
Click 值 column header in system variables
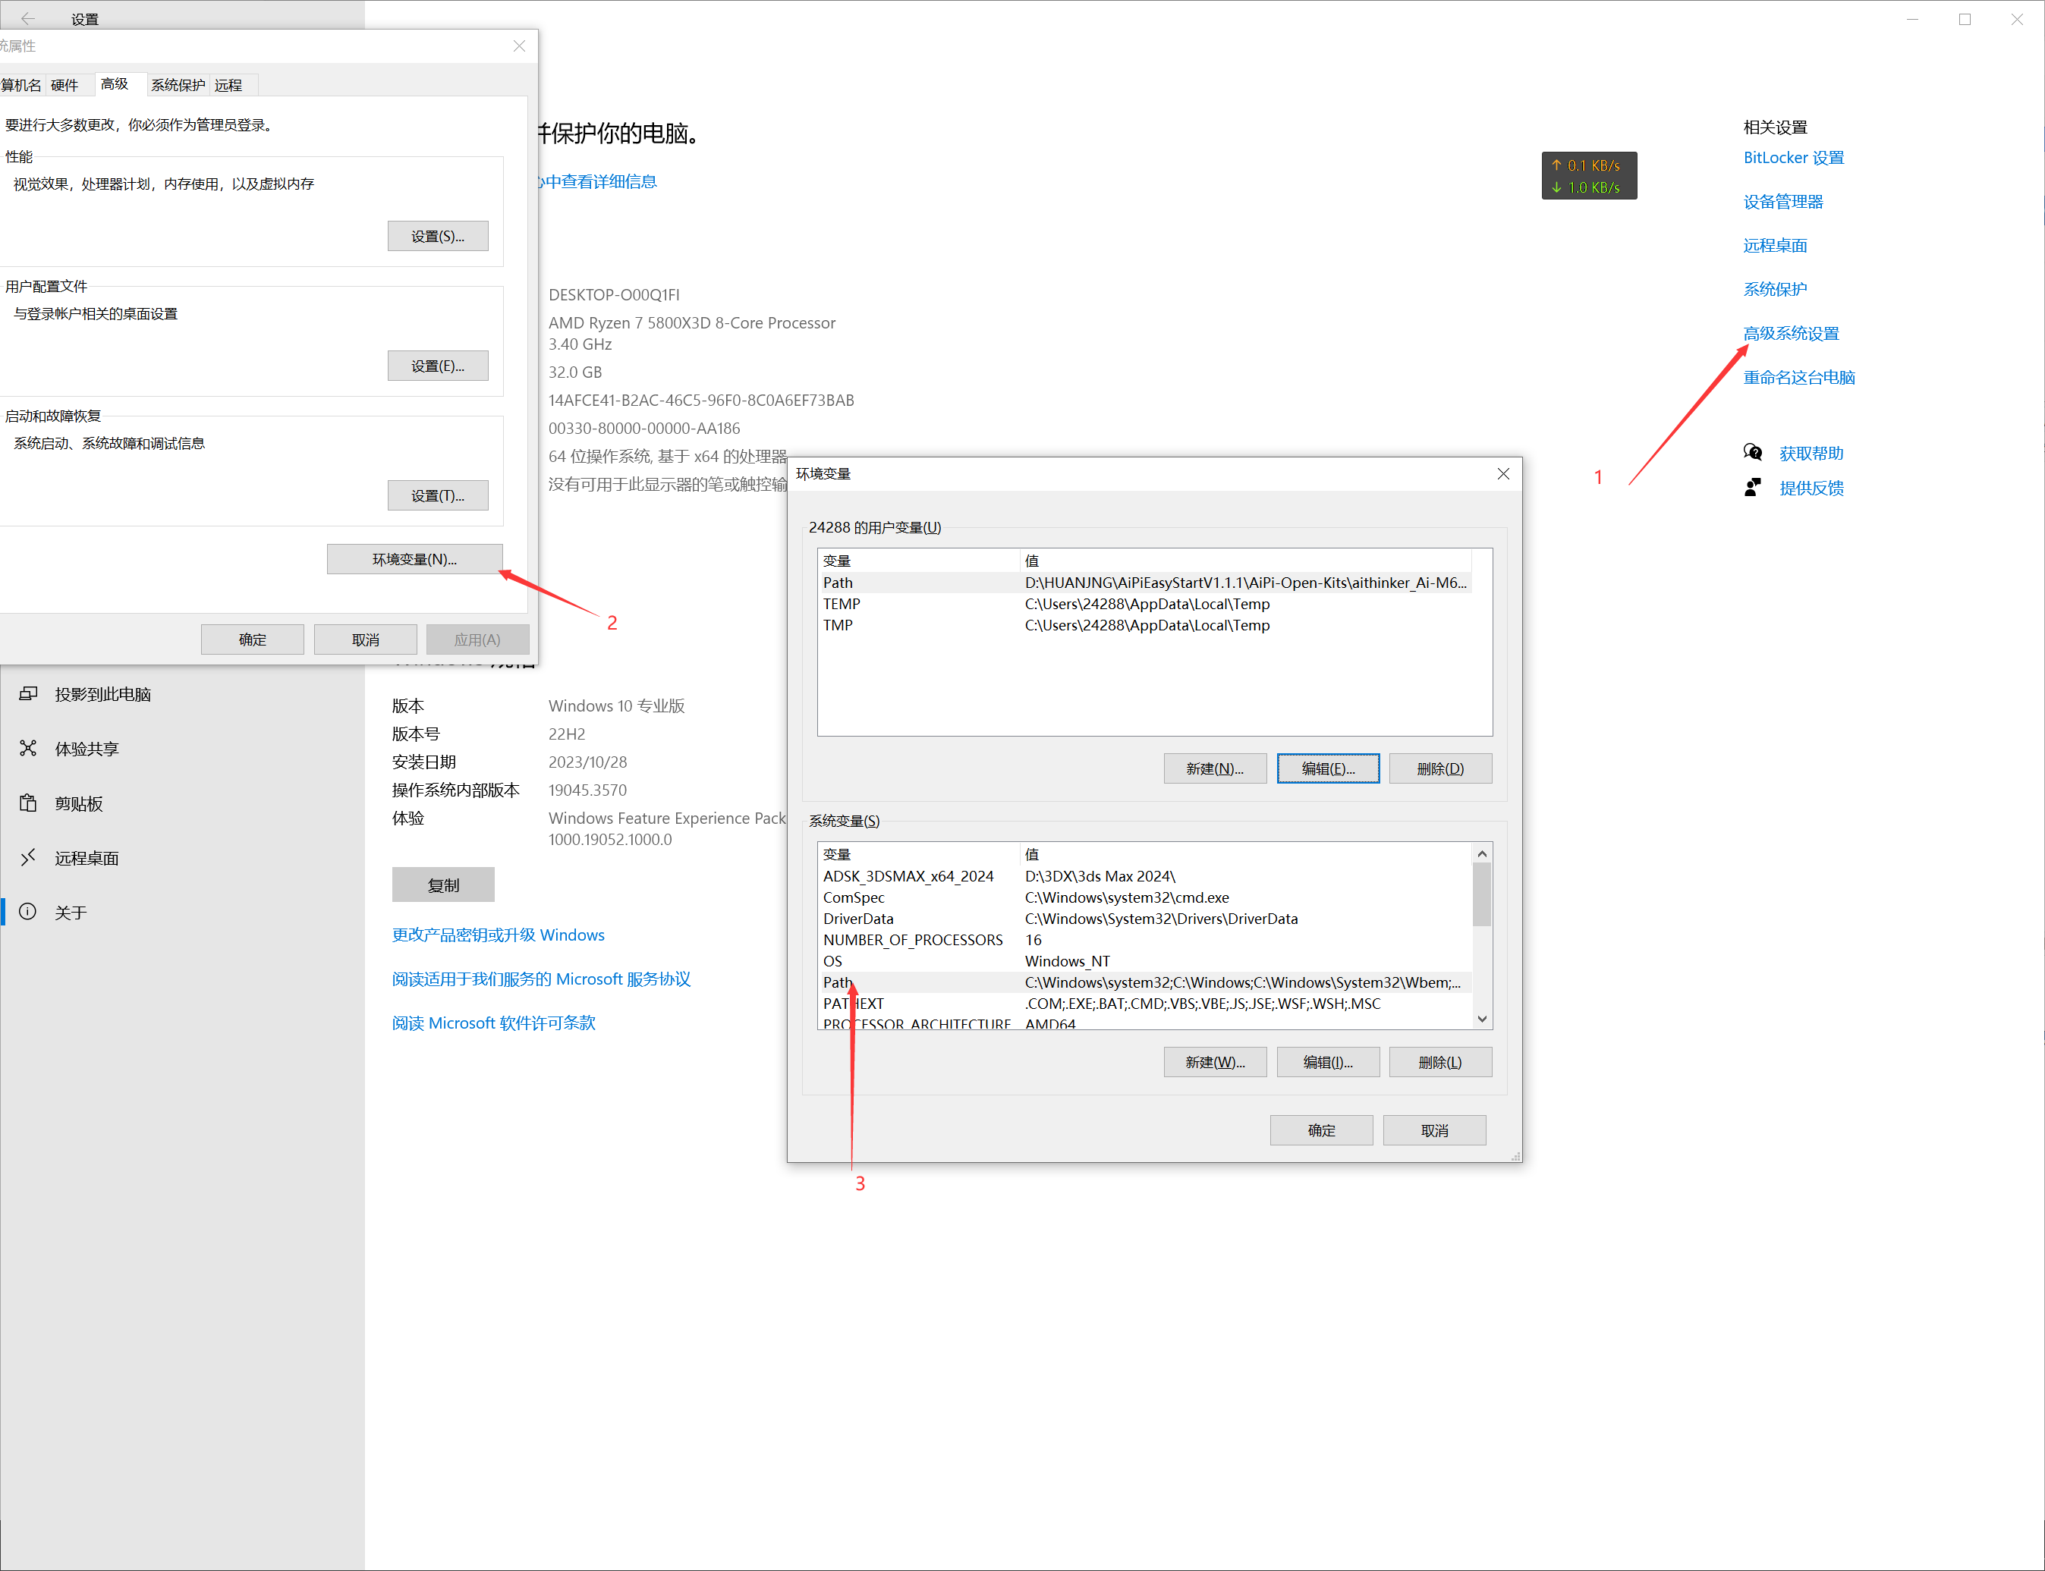coord(1246,855)
